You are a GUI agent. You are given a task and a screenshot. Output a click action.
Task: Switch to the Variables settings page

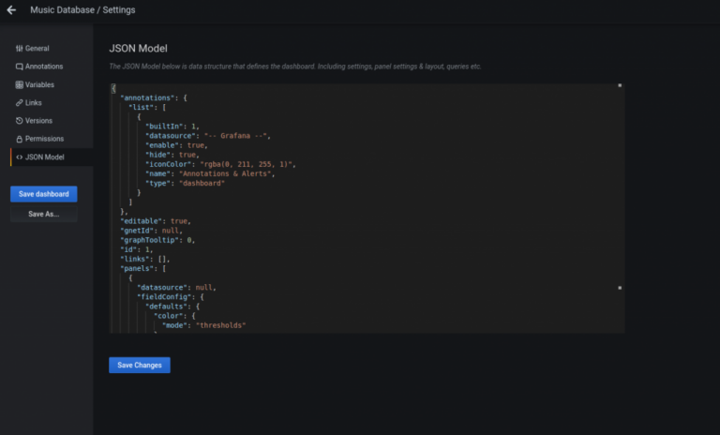click(42, 84)
